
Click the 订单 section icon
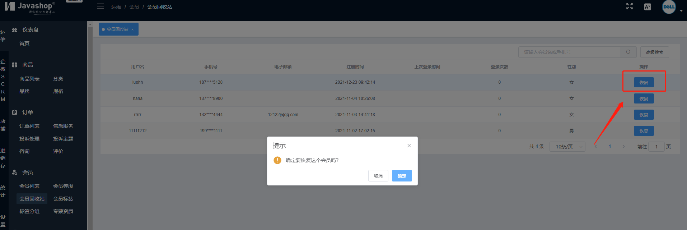(15, 112)
